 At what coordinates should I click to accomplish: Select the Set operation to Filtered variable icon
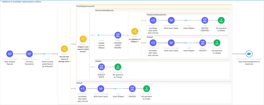118,67
